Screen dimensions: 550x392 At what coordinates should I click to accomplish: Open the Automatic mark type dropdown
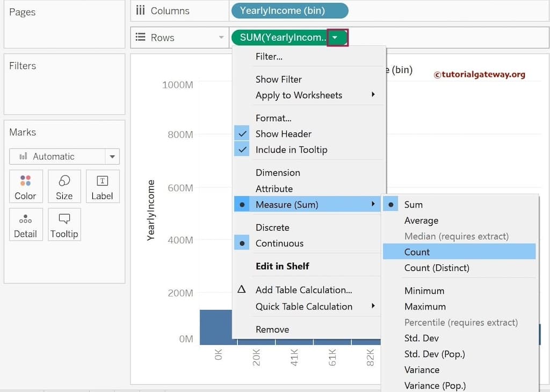pyautogui.click(x=112, y=157)
